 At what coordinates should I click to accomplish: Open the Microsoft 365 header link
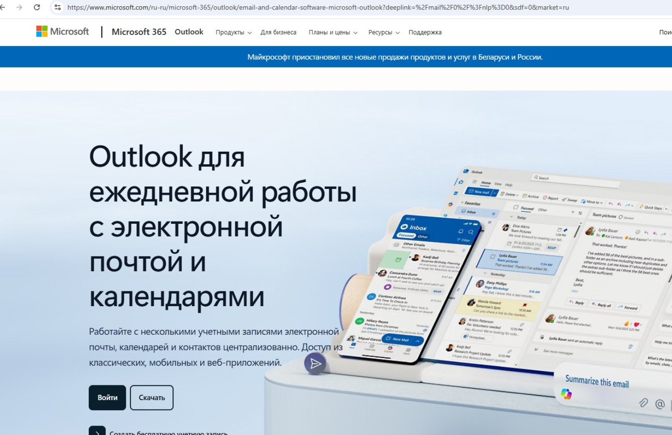(139, 32)
